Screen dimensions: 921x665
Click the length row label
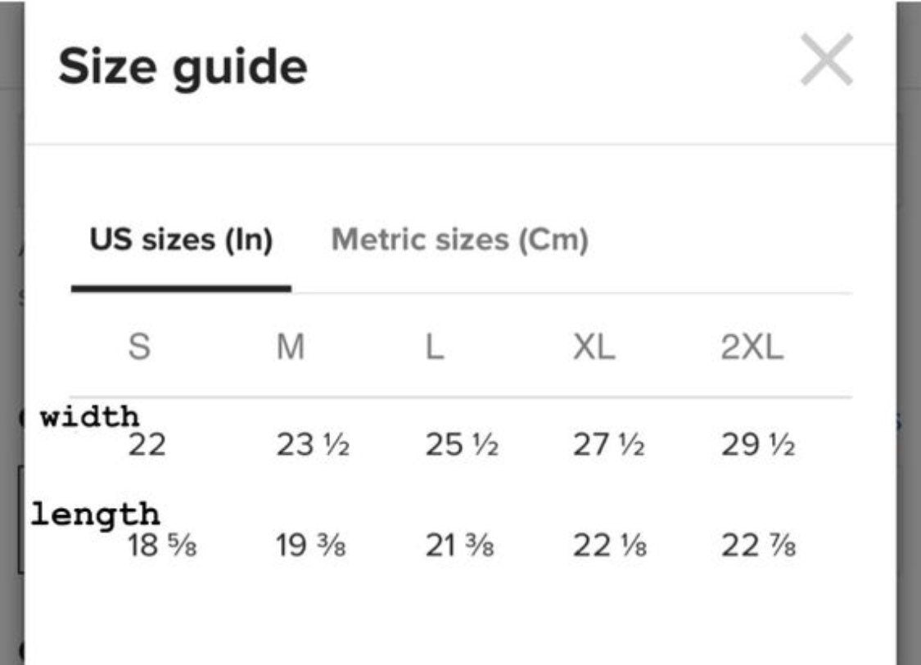95,514
